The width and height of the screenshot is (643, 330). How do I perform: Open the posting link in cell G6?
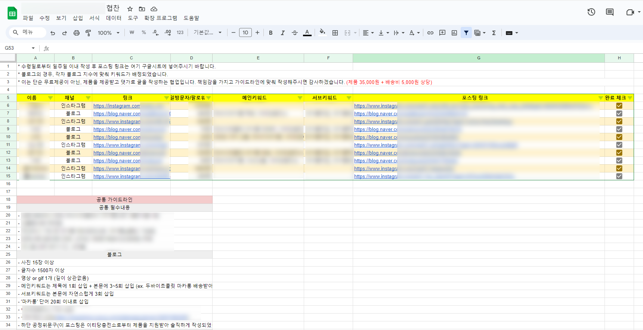click(x=376, y=106)
